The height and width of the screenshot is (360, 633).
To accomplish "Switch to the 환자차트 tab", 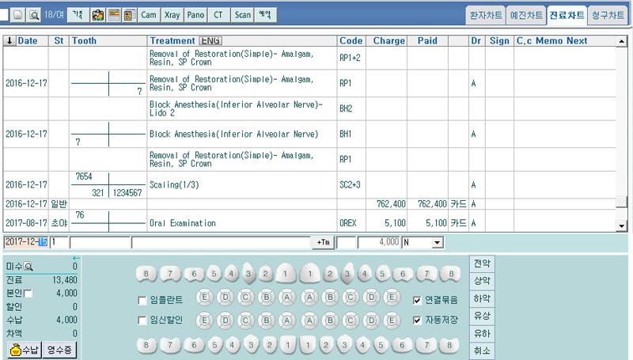I will pyautogui.click(x=484, y=15).
